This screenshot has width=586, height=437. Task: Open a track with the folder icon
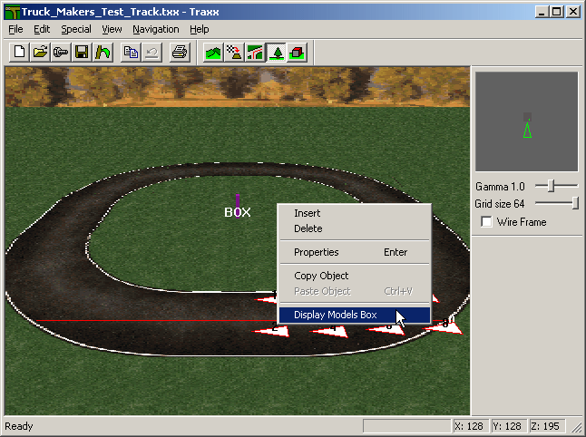click(x=40, y=53)
